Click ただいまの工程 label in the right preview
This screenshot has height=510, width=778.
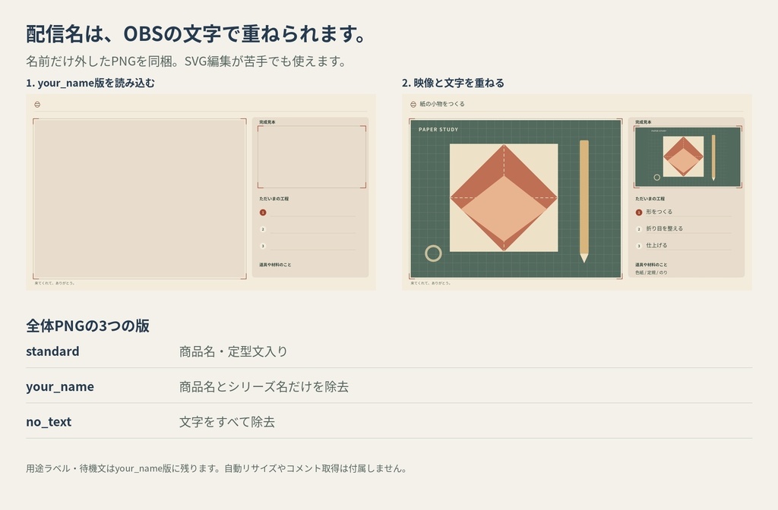650,199
